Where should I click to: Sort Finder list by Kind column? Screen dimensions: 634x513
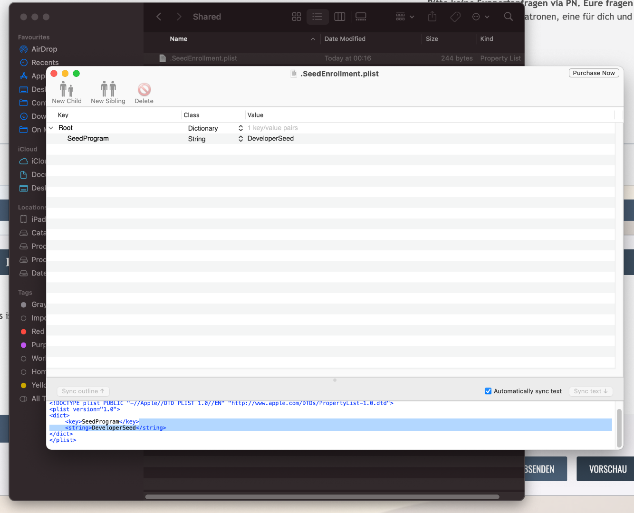pyautogui.click(x=487, y=39)
